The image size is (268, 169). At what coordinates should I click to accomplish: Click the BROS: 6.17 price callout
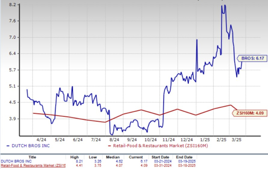click(x=252, y=58)
